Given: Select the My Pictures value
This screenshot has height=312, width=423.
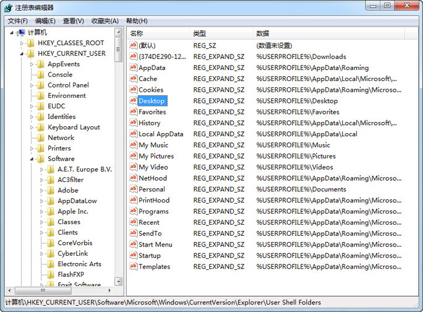Looking at the screenshot, I should (156, 156).
